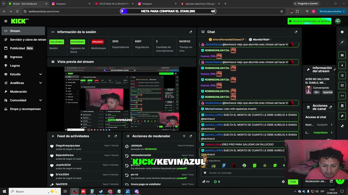This screenshot has width=348, height=195.
Task: Open the user avatar in the header
Action: tap(338, 21)
